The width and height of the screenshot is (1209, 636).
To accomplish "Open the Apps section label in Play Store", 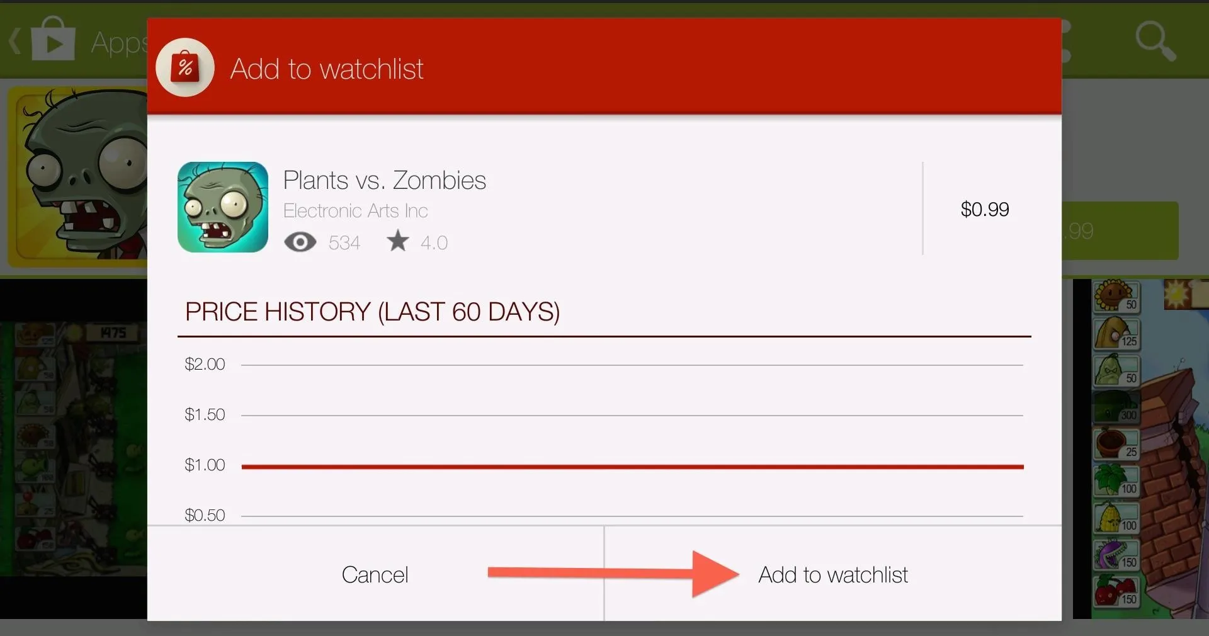I will (119, 43).
